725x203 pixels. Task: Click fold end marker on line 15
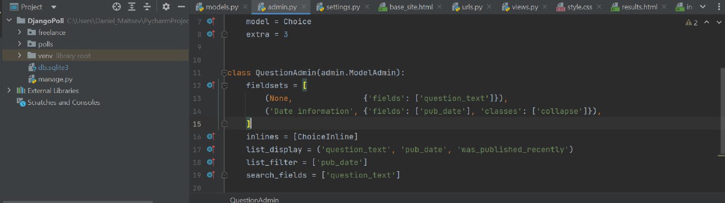[224, 123]
